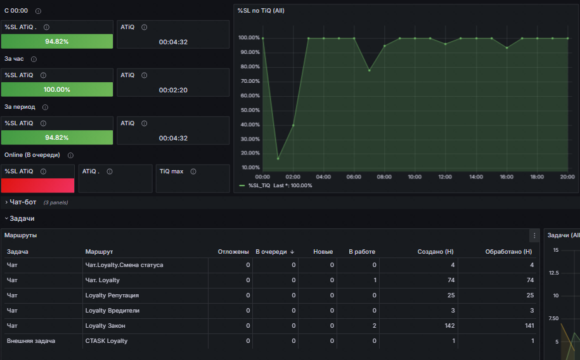Click info icon on 'ATiQ .' Online panel

(110, 171)
